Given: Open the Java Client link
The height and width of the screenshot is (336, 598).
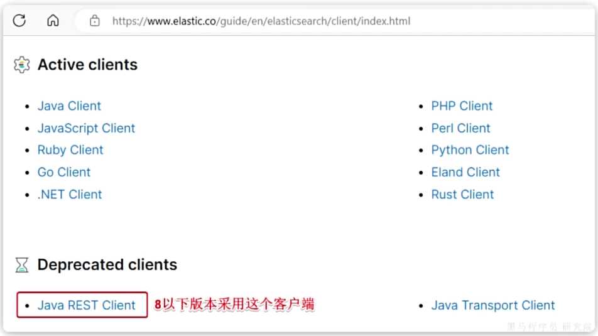Looking at the screenshot, I should click(x=69, y=106).
